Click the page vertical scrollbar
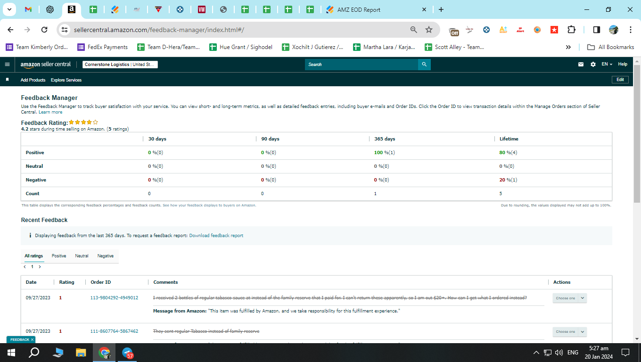The width and height of the screenshot is (641, 362). coord(637,134)
